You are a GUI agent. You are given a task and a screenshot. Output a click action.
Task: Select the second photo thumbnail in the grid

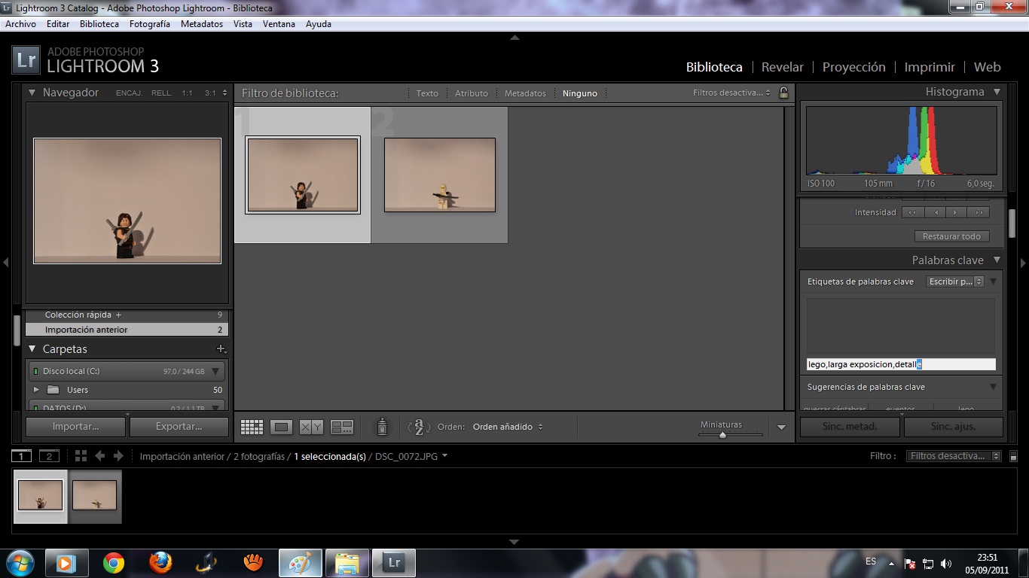pyautogui.click(x=440, y=175)
